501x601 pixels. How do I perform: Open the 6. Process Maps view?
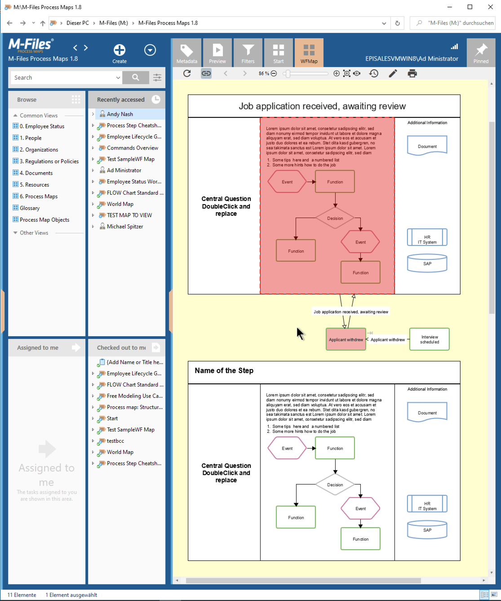(x=39, y=196)
